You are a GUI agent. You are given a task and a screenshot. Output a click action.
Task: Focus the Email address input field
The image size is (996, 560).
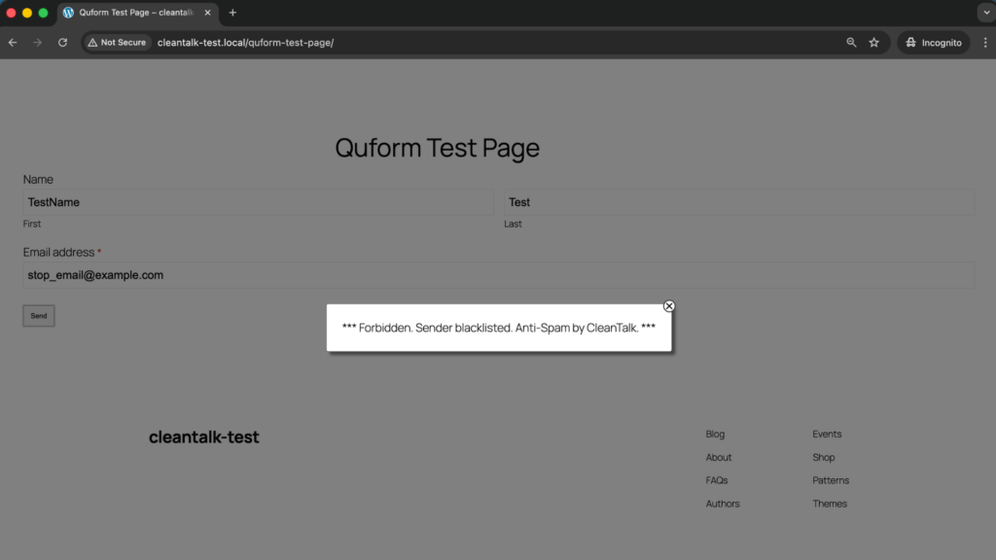tap(499, 275)
